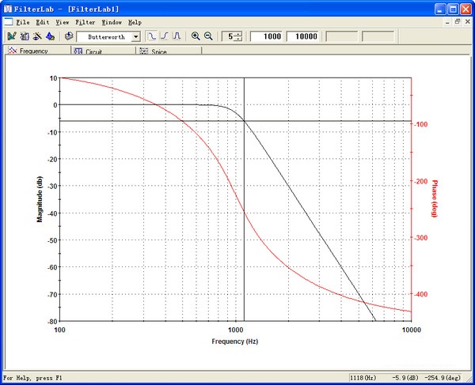Click the filter design wizard icon

pyautogui.click(x=12, y=36)
